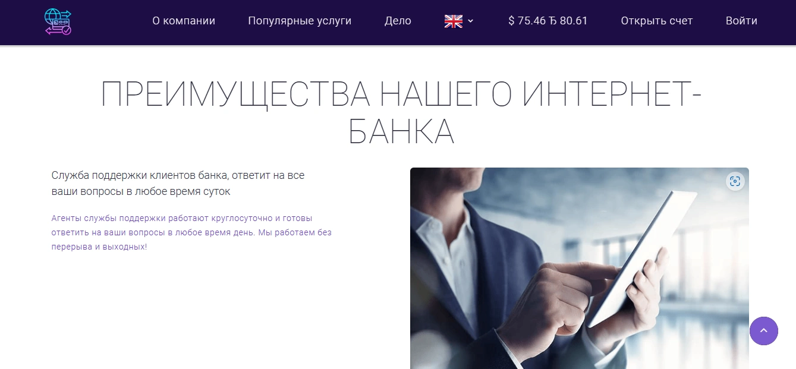This screenshot has width=796, height=369.
Task: Click the purple scroll-to-top arrow button
Action: [x=764, y=330]
